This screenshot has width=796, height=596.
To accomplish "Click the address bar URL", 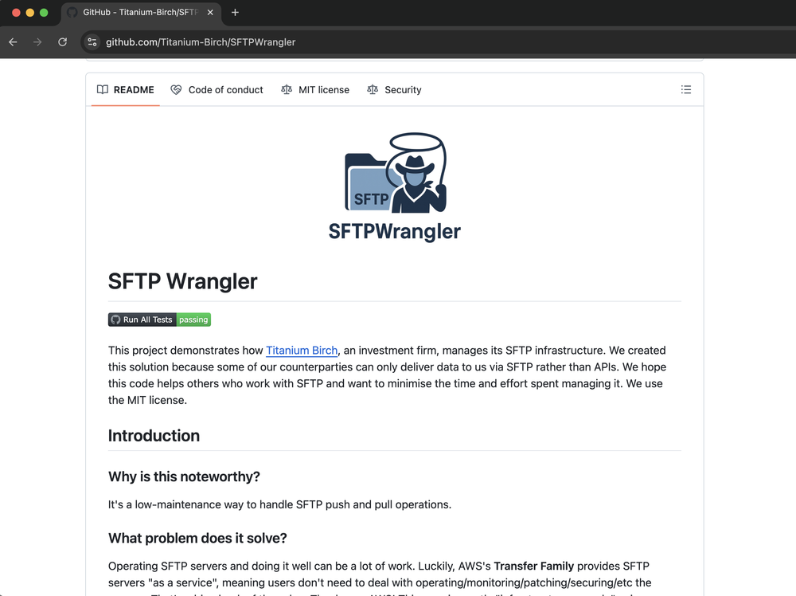I will tap(201, 42).
